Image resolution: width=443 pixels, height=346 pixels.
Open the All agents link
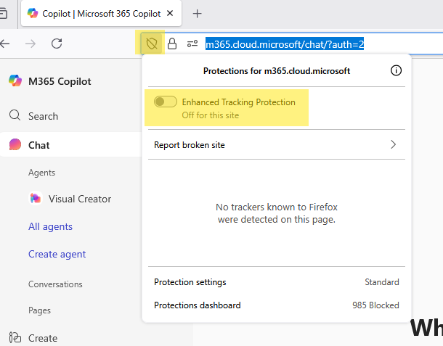(x=50, y=226)
